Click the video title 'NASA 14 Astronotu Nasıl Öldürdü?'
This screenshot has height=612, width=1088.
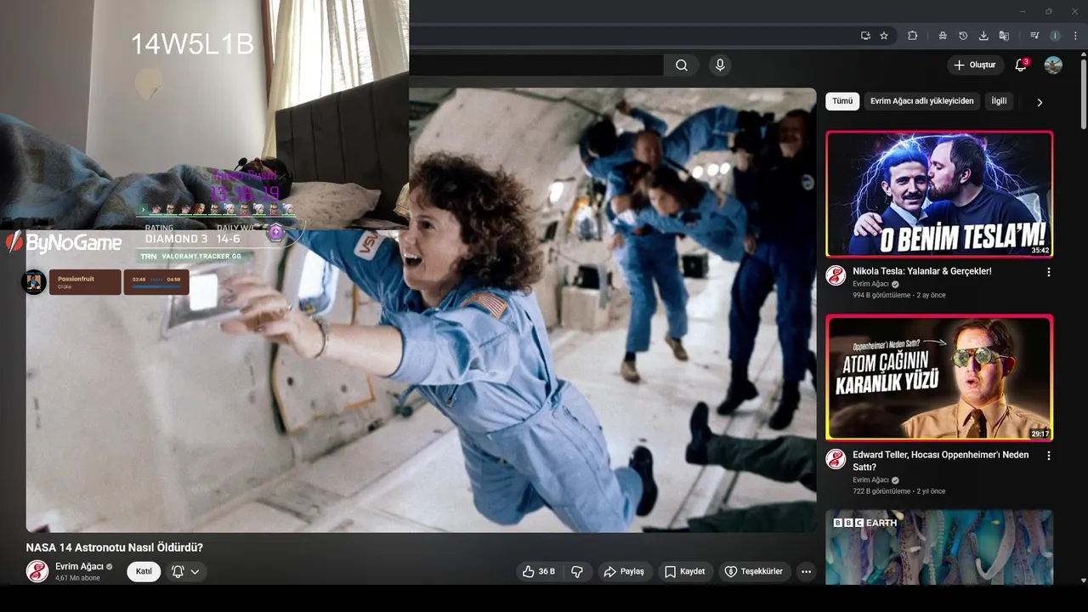coord(114,547)
